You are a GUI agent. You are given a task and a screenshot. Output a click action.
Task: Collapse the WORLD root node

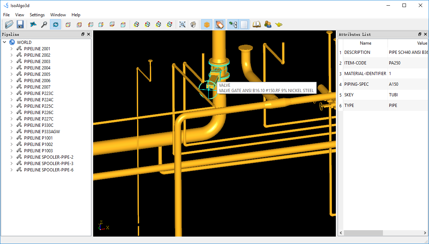[x=5, y=42]
